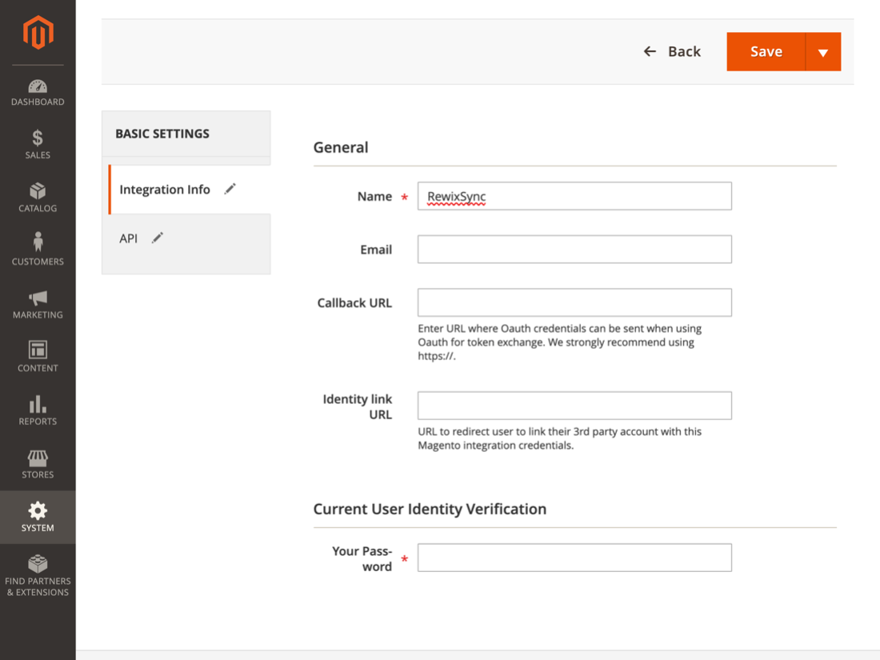Switch to the API tab
880x660 pixels.
click(129, 238)
